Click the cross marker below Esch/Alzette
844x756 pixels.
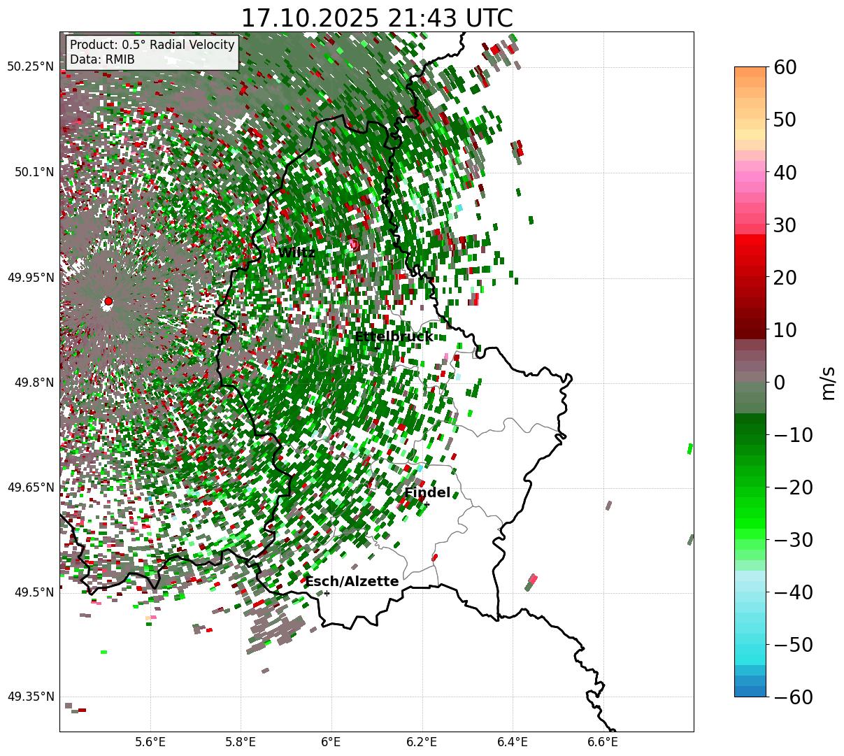pos(327,593)
